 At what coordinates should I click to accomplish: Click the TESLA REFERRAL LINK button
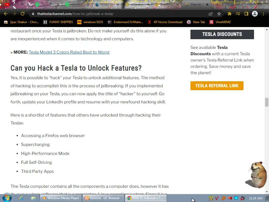[x=217, y=85]
